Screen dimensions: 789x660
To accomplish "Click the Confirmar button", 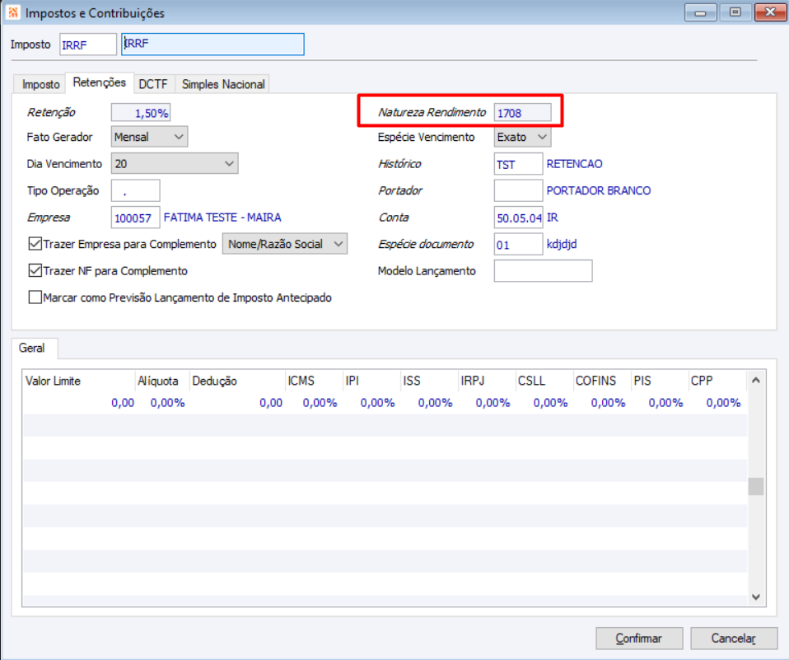I will (x=639, y=639).
